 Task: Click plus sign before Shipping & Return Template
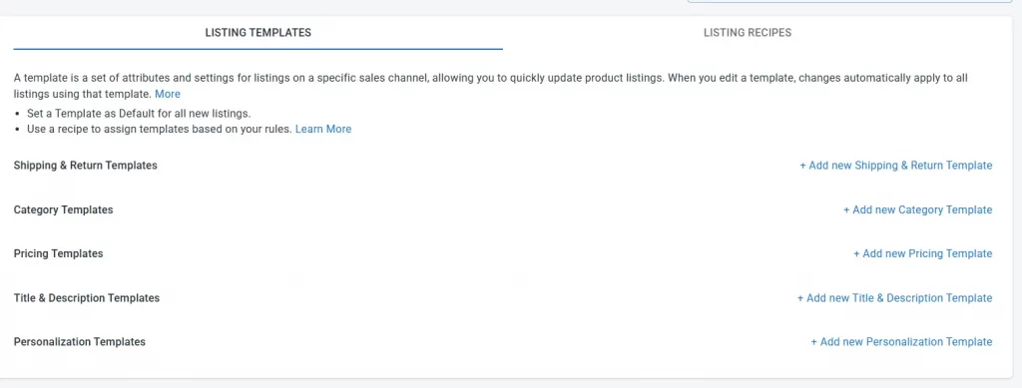click(803, 166)
